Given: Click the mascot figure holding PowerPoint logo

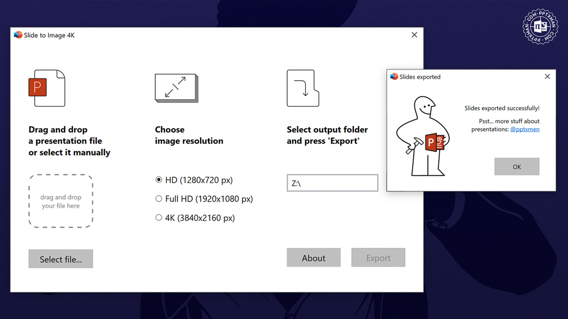Looking at the screenshot, I should pyautogui.click(x=423, y=137).
